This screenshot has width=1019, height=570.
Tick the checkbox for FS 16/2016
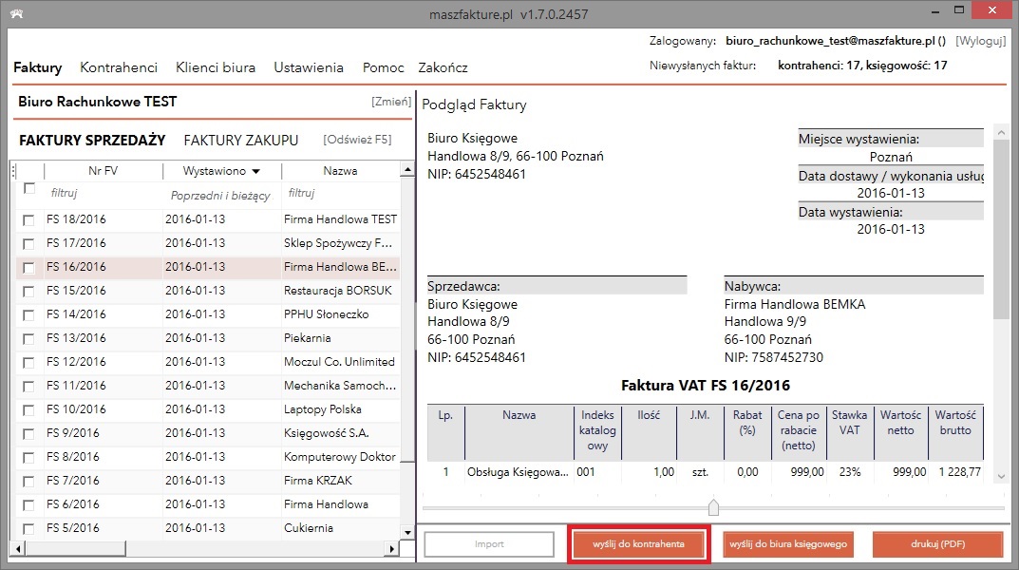tap(28, 268)
